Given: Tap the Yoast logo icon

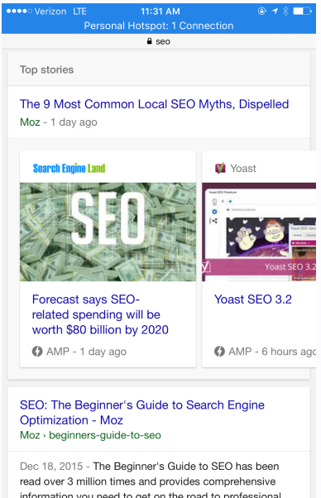Looking at the screenshot, I should tap(220, 168).
